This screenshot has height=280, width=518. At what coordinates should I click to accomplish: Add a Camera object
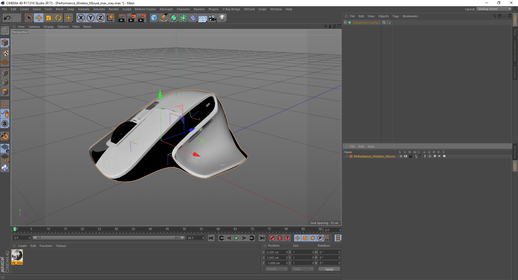click(213, 18)
